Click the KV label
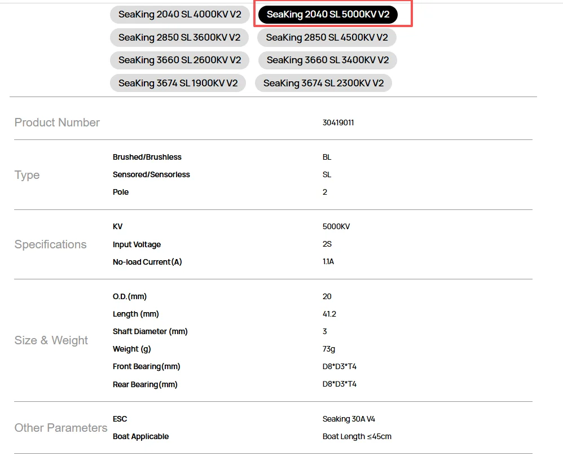The image size is (563, 460). (117, 226)
